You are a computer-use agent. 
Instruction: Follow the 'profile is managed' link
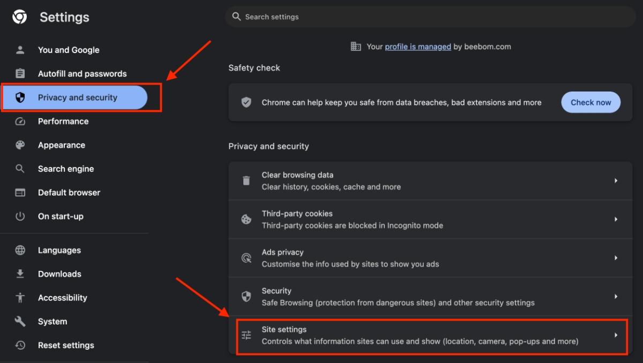[x=418, y=47]
